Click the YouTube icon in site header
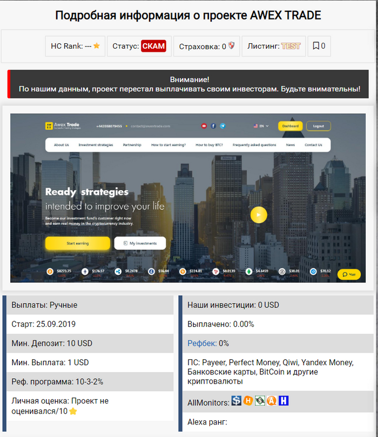Image resolution: width=378 pixels, height=437 pixels. pyautogui.click(x=204, y=126)
